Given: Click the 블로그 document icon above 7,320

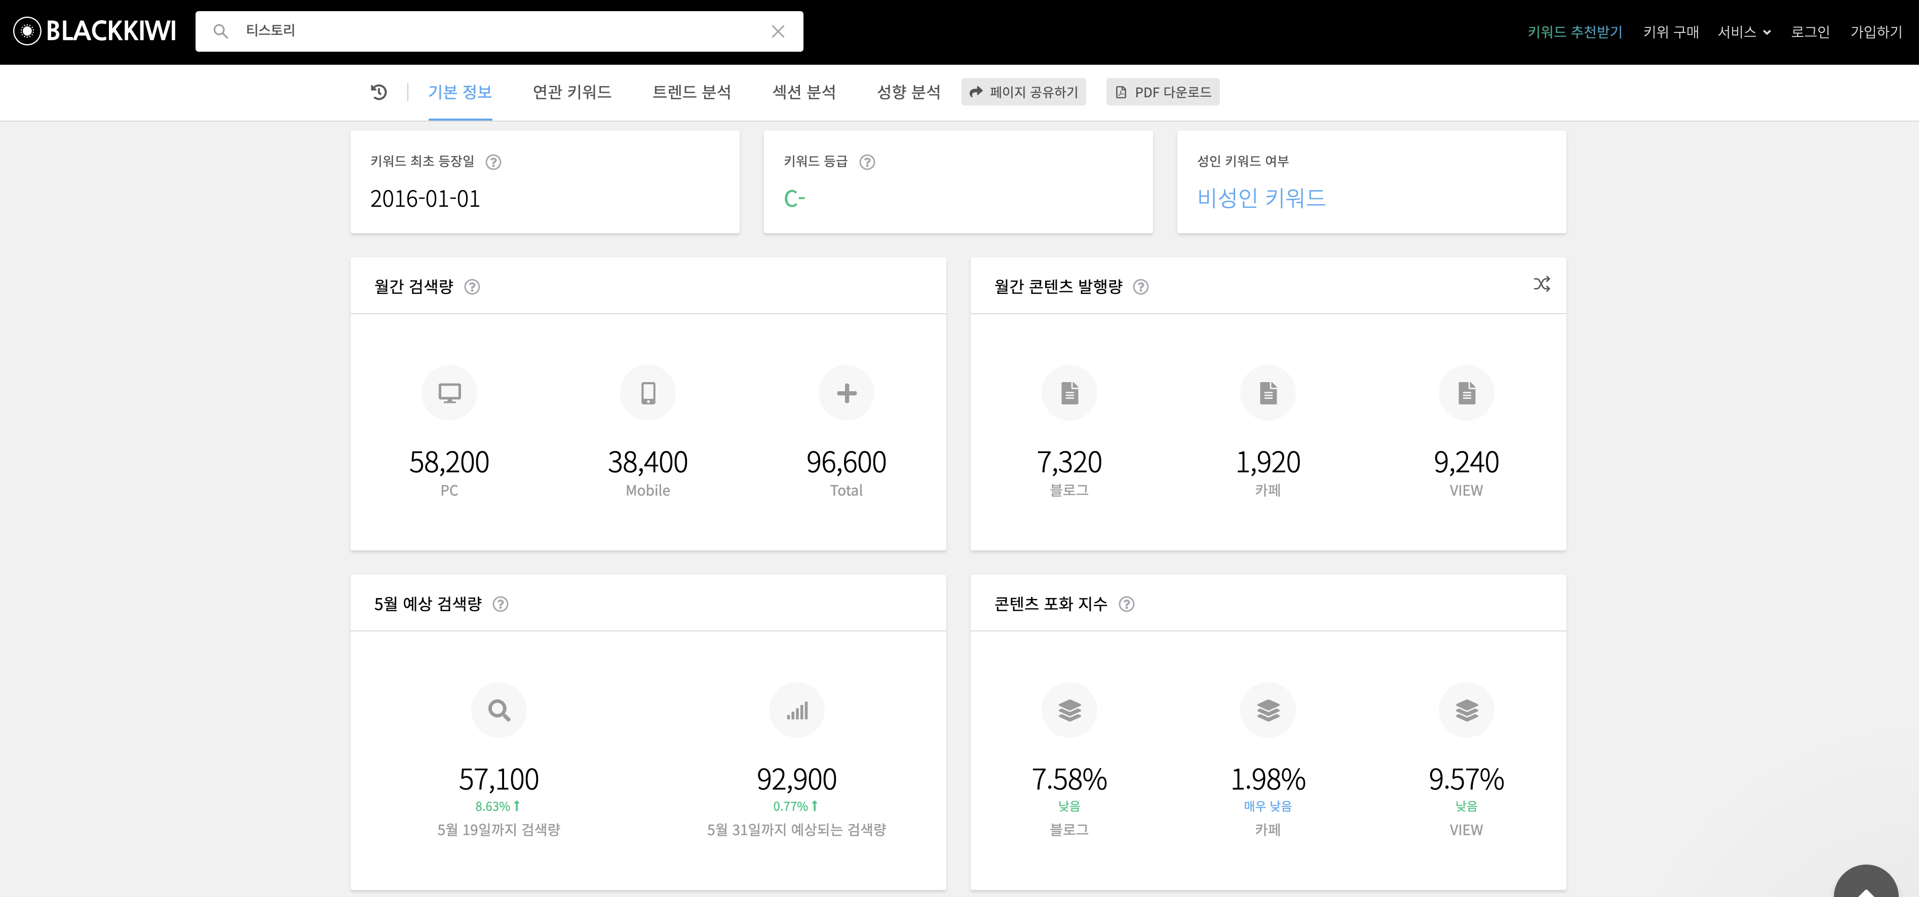Looking at the screenshot, I should point(1070,393).
